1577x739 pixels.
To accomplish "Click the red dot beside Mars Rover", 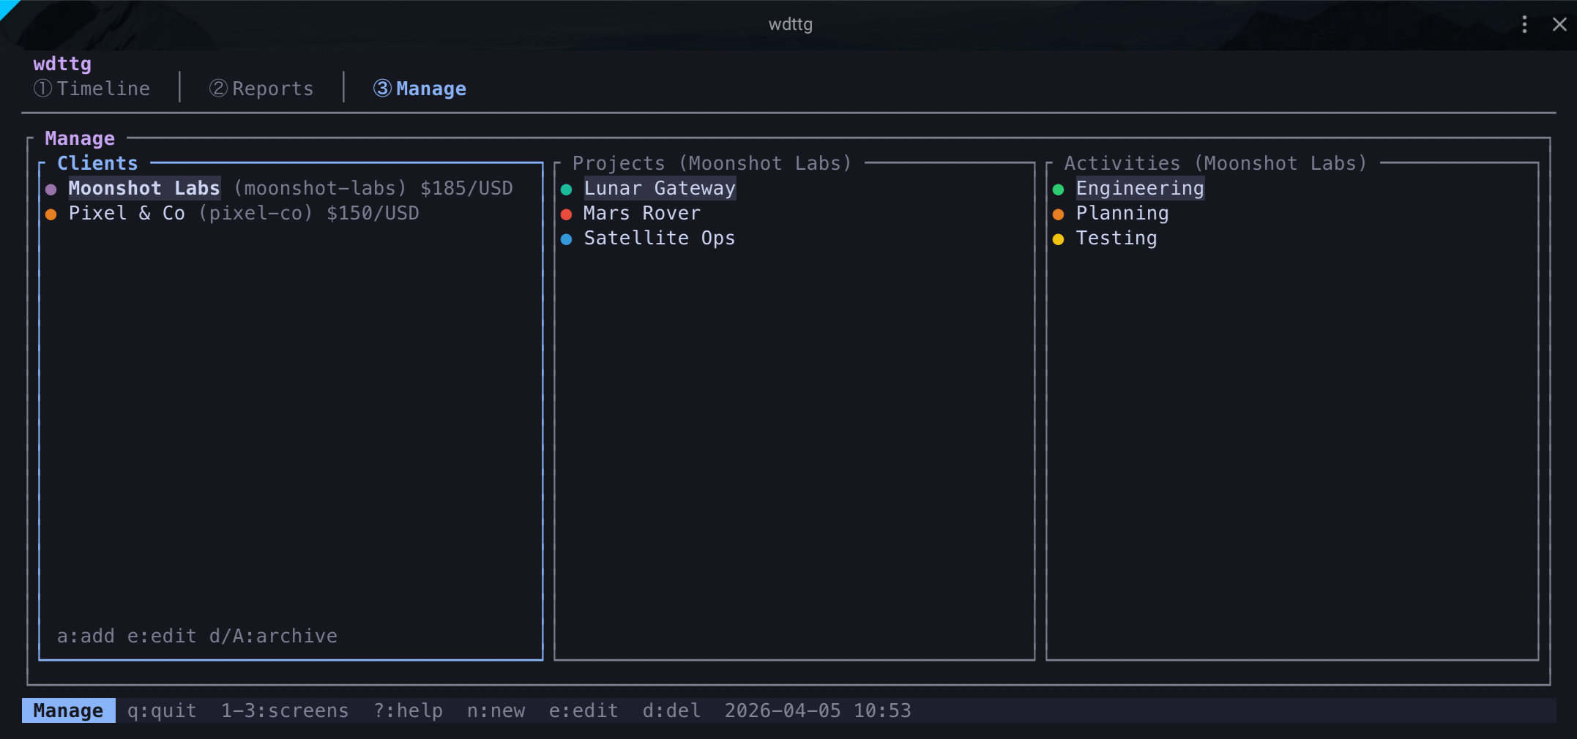I will (567, 214).
